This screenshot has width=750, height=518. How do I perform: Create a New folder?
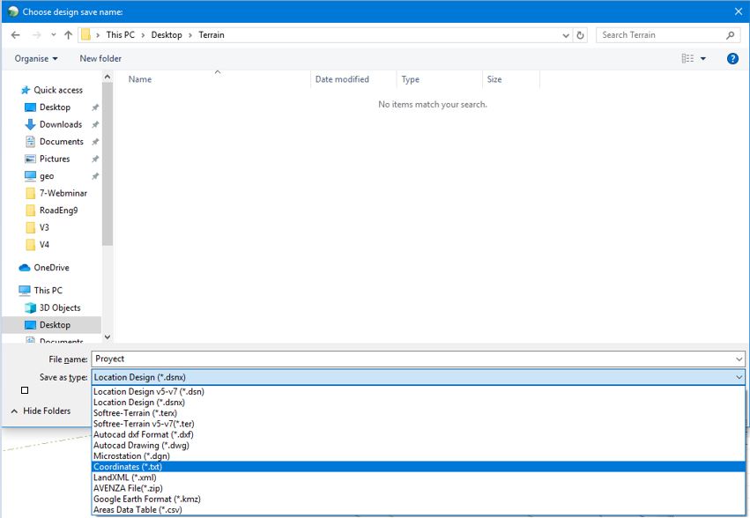100,58
